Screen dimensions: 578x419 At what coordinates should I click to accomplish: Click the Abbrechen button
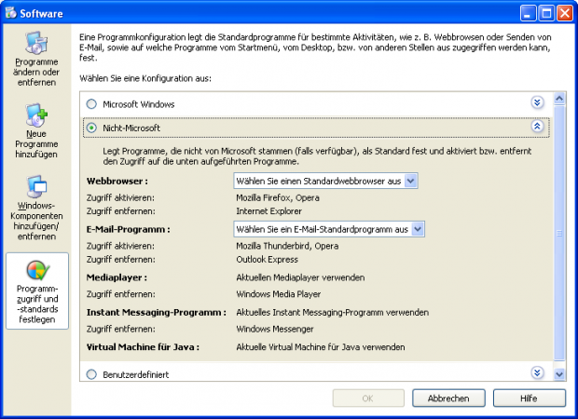tap(448, 399)
